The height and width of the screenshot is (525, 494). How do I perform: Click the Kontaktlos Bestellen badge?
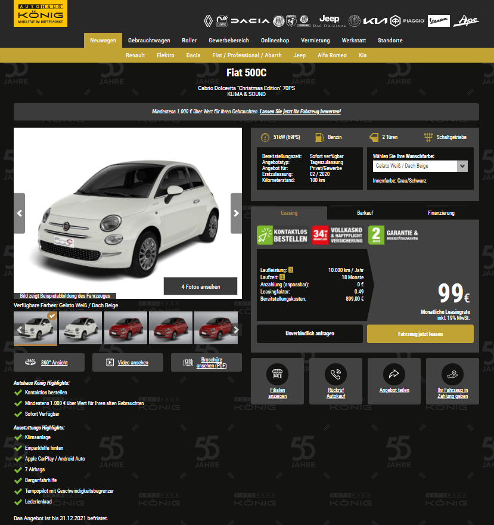282,235
